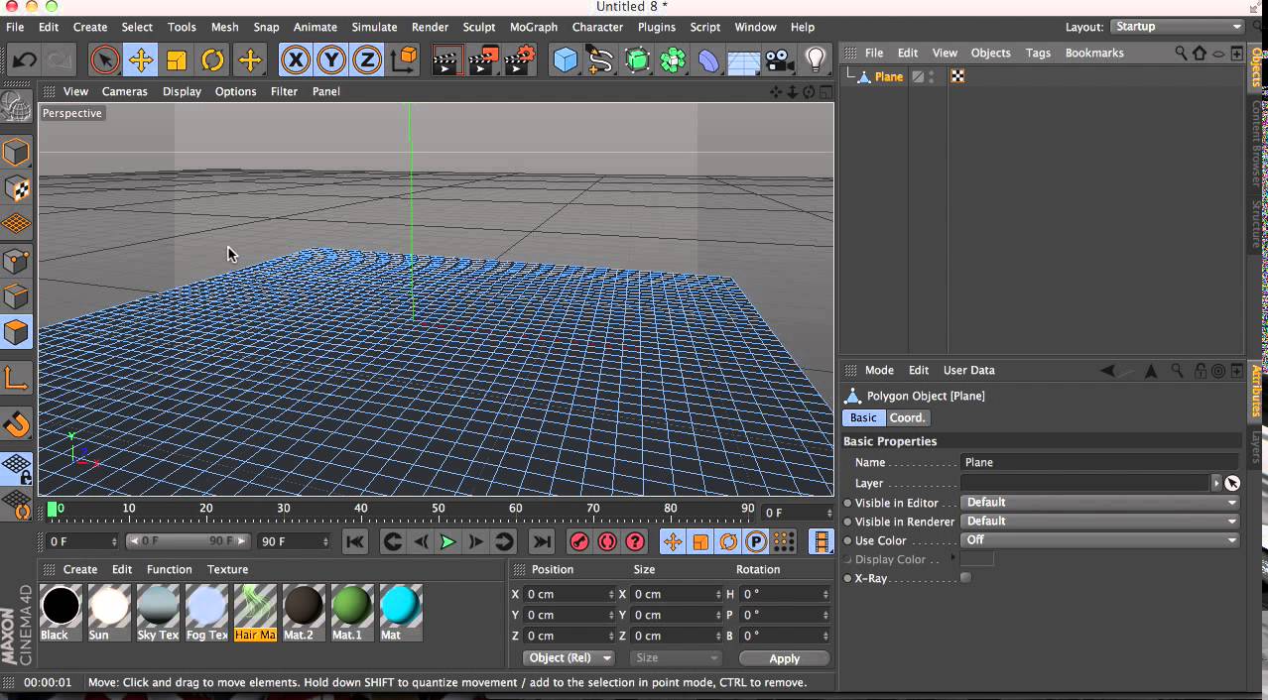Select the Plane object in Object Manager
Viewport: 1268px width, 700px height.
[x=889, y=76]
